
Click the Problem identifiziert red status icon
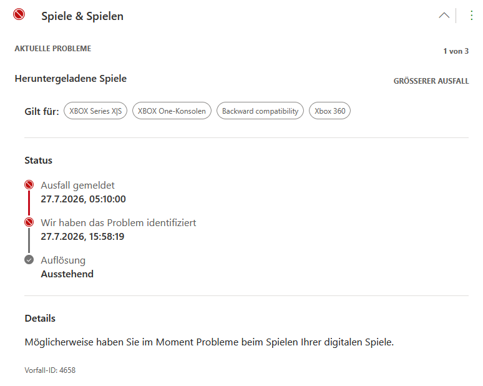(x=29, y=222)
